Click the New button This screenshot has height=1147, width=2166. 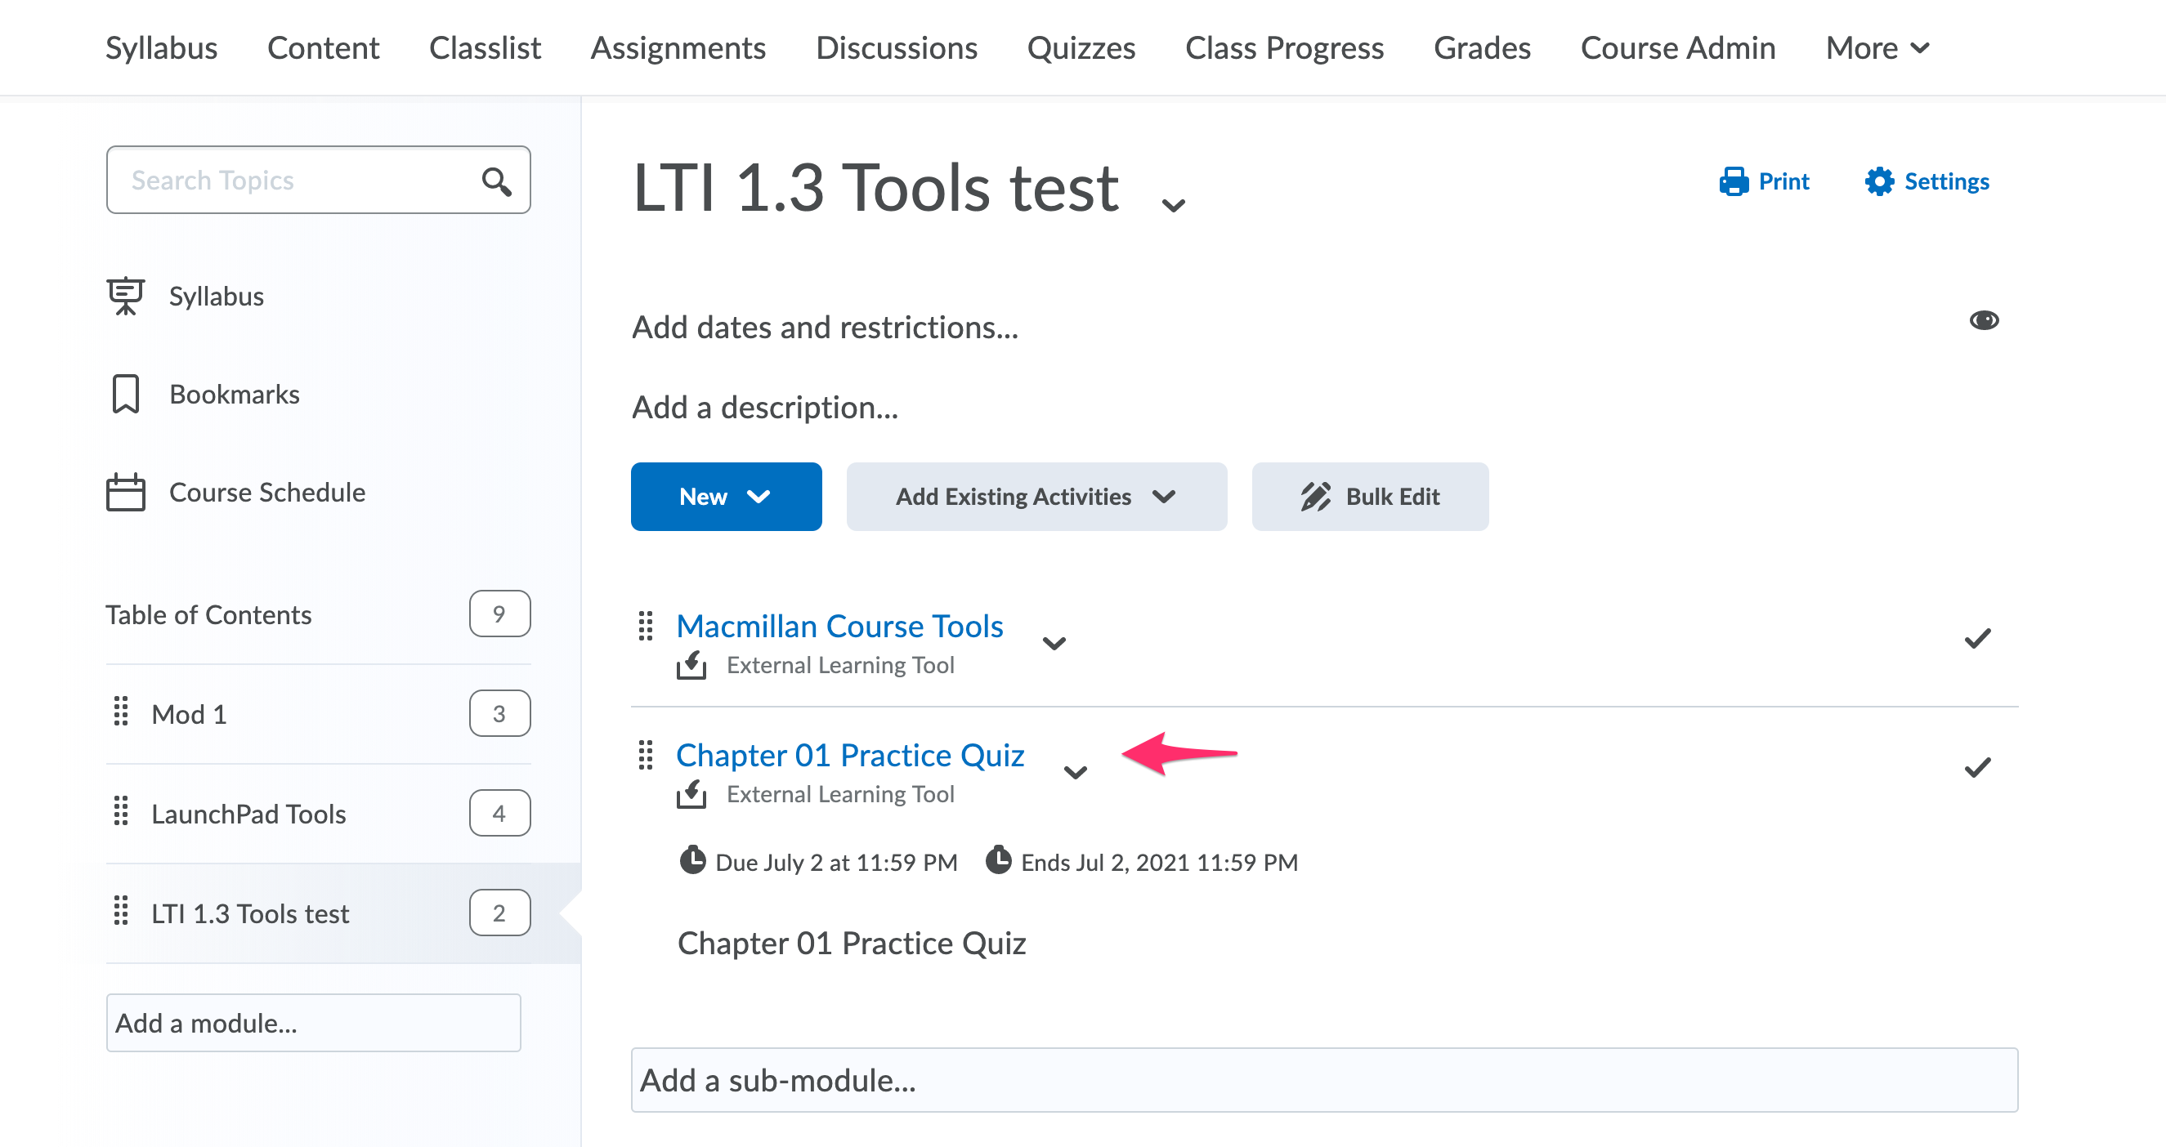coord(726,496)
